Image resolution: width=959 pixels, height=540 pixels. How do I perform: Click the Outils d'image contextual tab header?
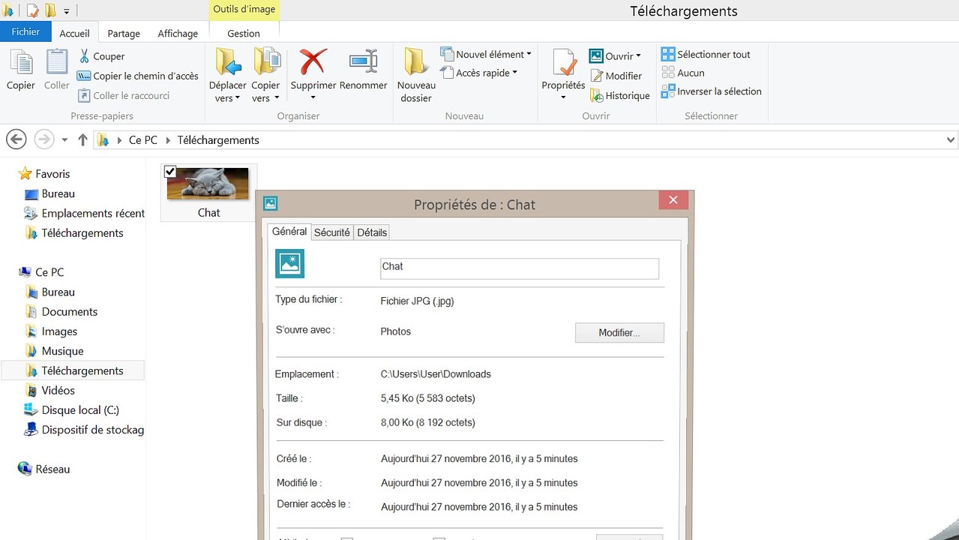[x=244, y=10]
